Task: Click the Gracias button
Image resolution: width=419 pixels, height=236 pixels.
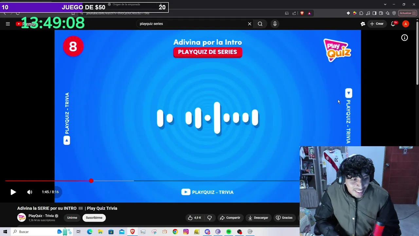Action: [284, 218]
